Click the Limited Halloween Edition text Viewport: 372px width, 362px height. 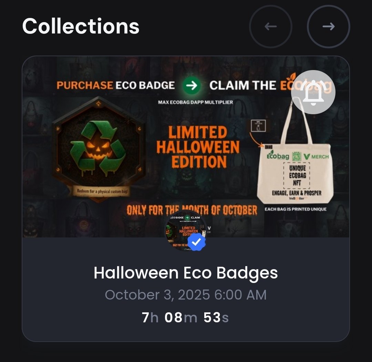pyautogui.click(x=198, y=147)
